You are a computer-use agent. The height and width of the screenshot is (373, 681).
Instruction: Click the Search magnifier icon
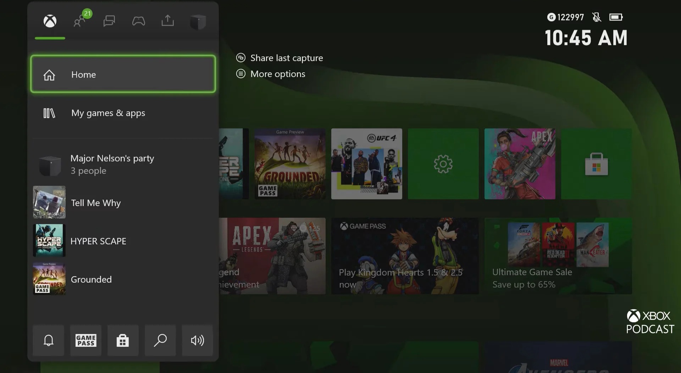[x=160, y=340]
